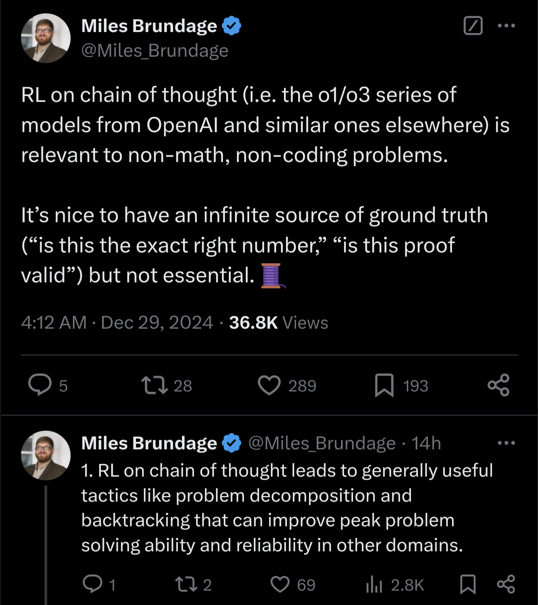View analytics icon showing 2.8K views

pos(374,584)
